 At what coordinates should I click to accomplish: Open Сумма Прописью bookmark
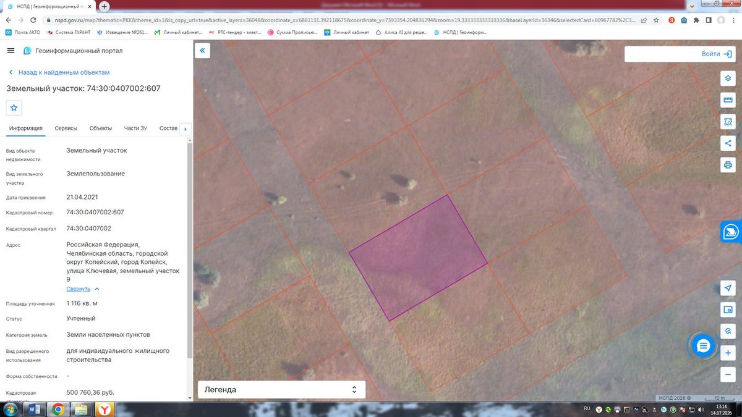(292, 32)
